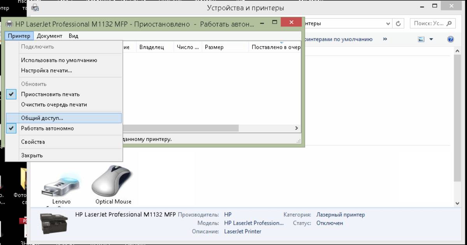The height and width of the screenshot is (245, 467).
Task: Click the printer thumbnail in the details pane
Action: pos(54,223)
